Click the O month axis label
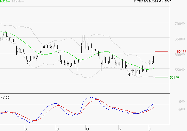This screenshot has height=131, width=187. coord(87,129)
